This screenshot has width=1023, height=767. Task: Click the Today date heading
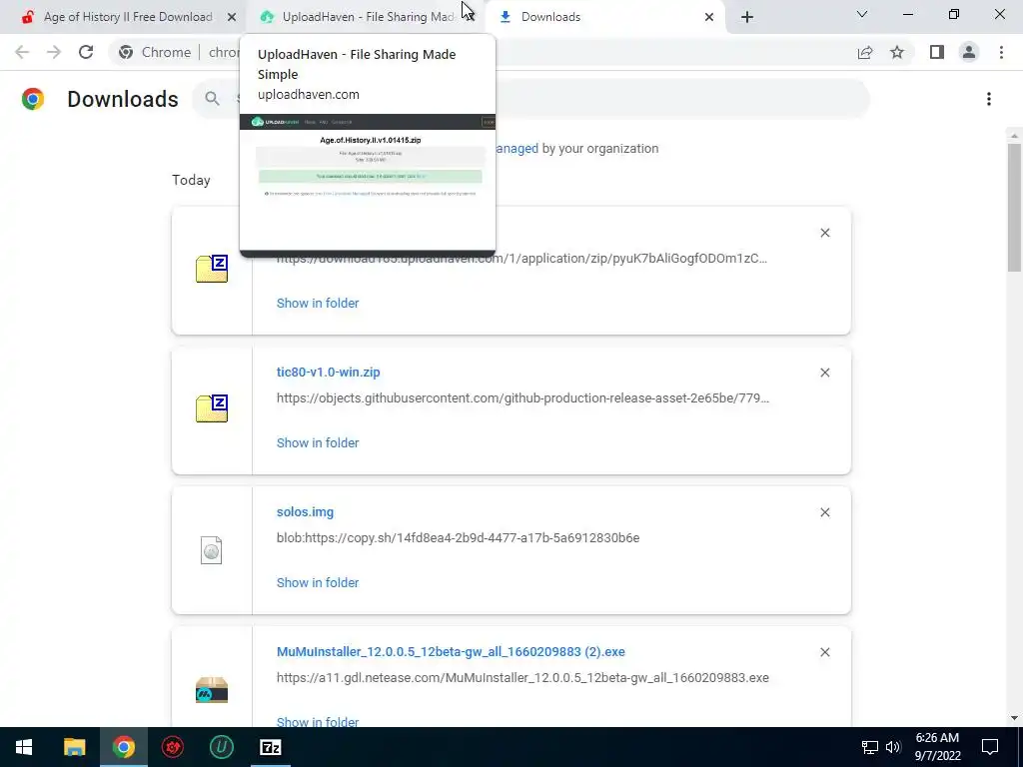(x=191, y=180)
